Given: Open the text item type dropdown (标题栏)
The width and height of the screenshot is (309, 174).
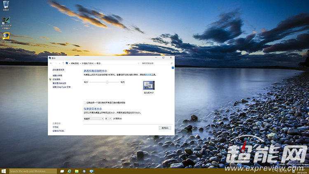Looking at the screenshot, I should 93,119.
